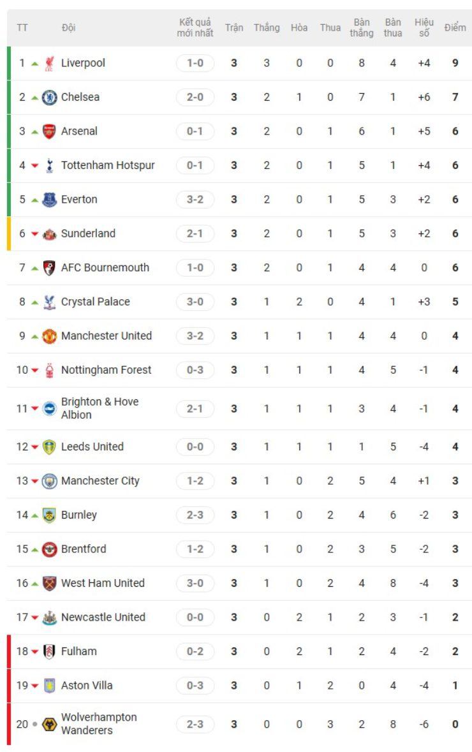Click the Aston Villa crest icon
The image size is (472, 752).
(49, 686)
